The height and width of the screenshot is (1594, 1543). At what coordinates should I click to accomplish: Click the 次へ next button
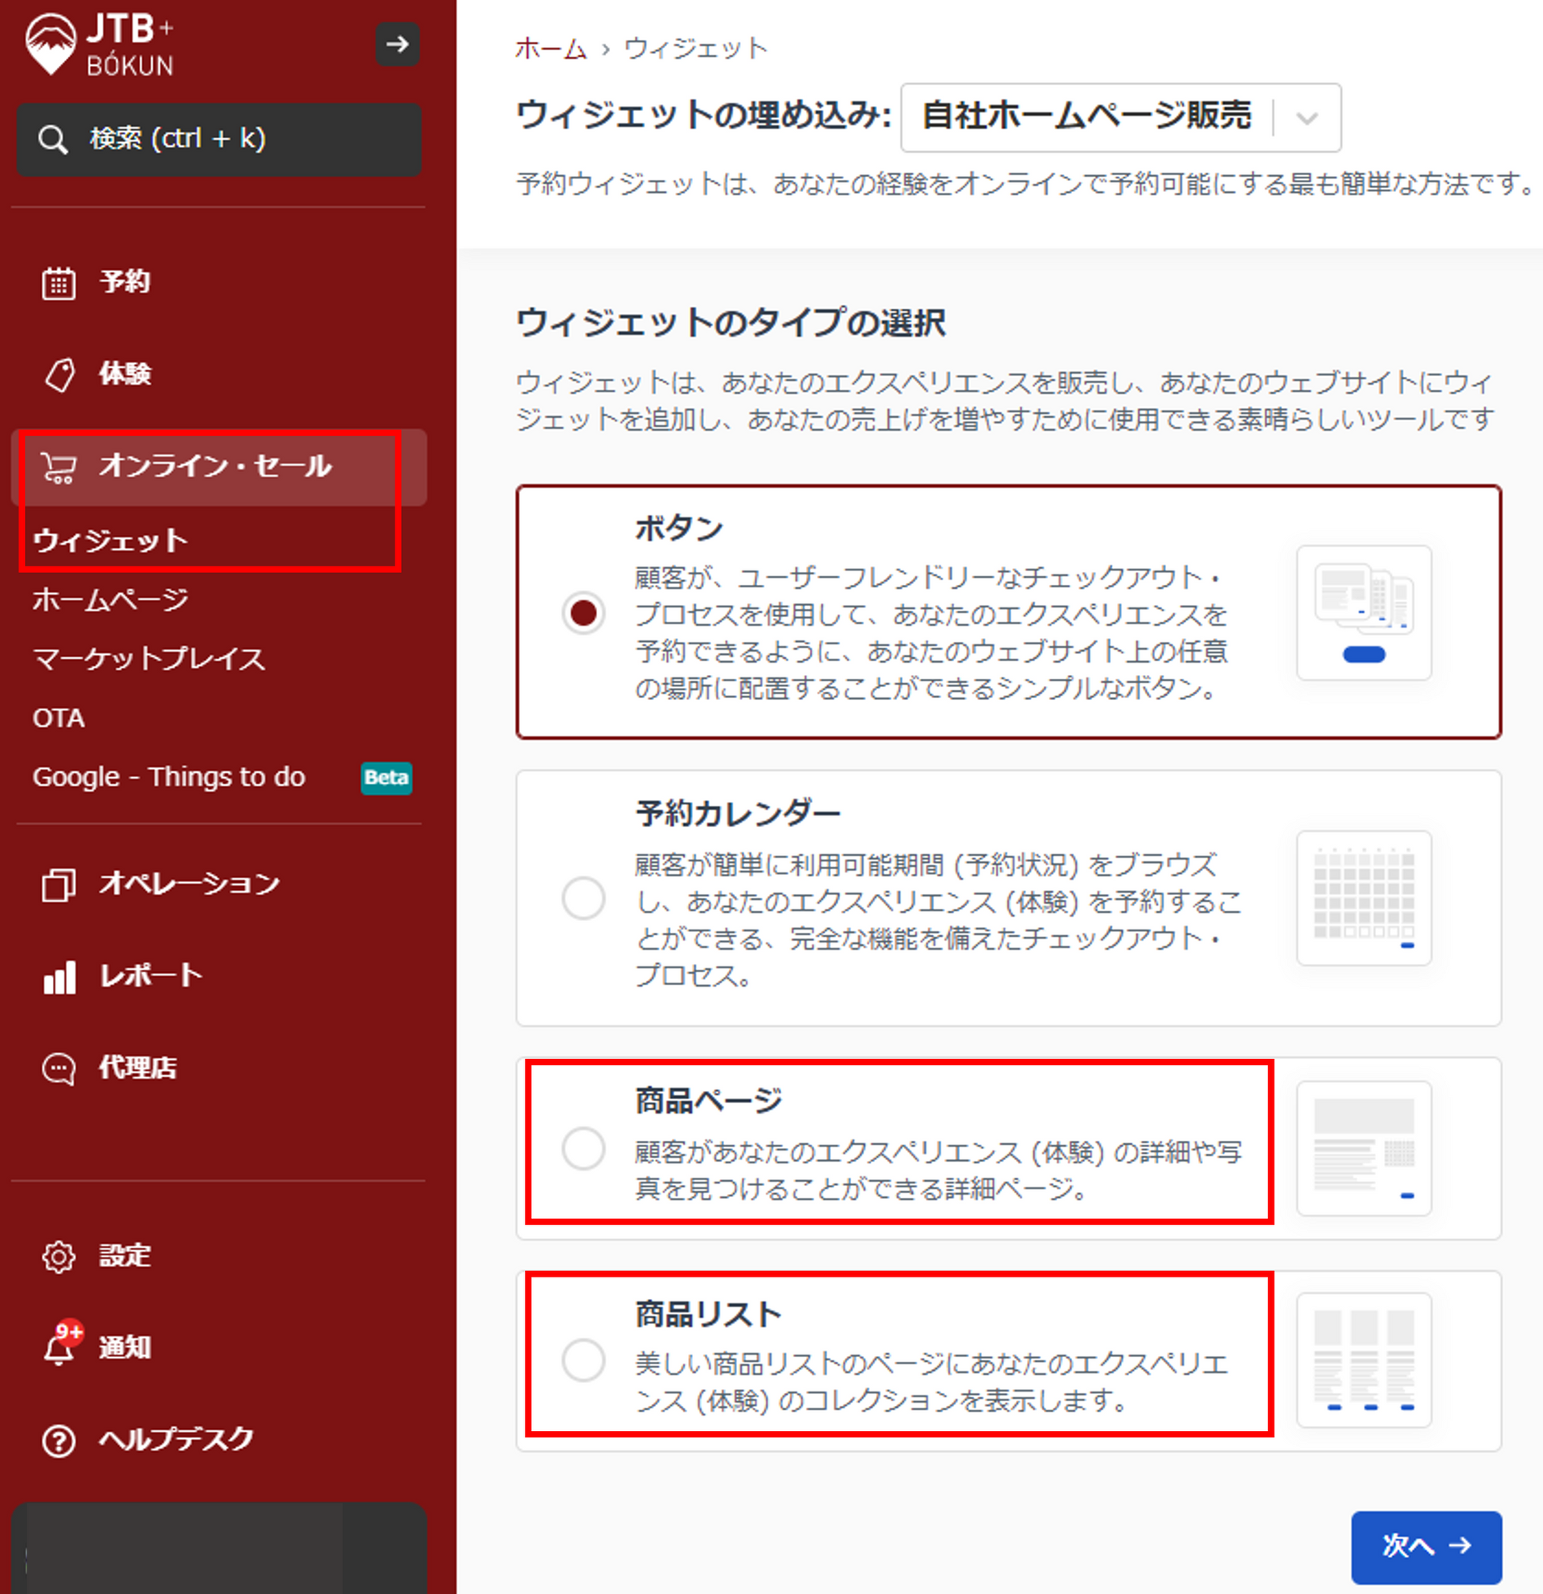point(1425,1546)
